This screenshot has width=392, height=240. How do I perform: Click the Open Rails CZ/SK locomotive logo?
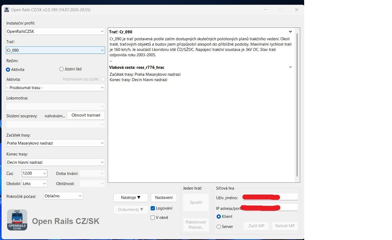(17, 220)
